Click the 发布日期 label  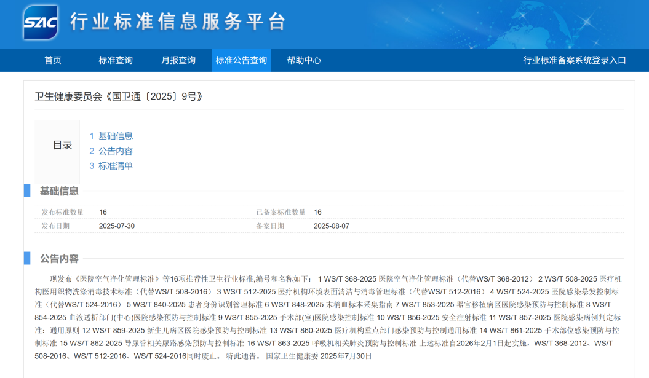(x=55, y=226)
